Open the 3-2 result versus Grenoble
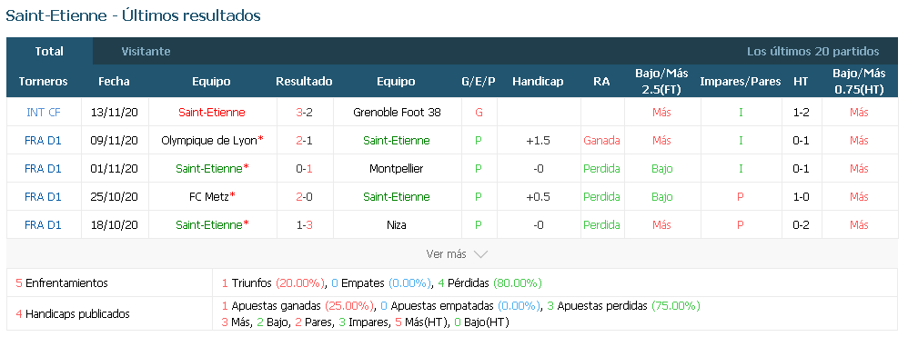 click(x=305, y=112)
